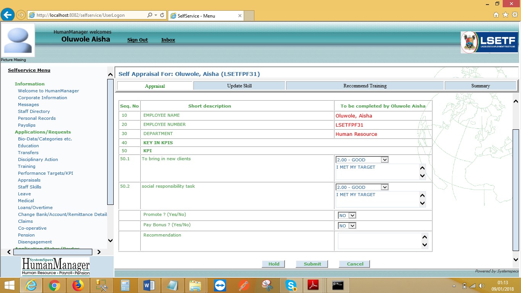Click the Sign Out link
The image size is (521, 293).
138,40
